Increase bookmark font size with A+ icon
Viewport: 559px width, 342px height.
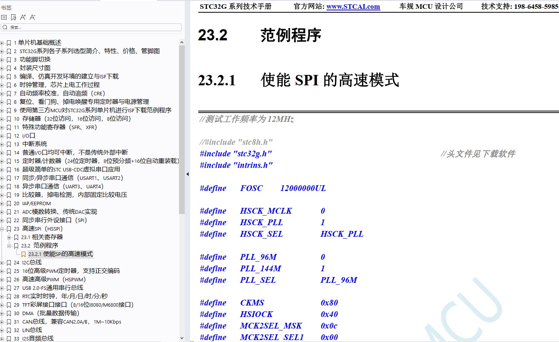tap(23, 17)
